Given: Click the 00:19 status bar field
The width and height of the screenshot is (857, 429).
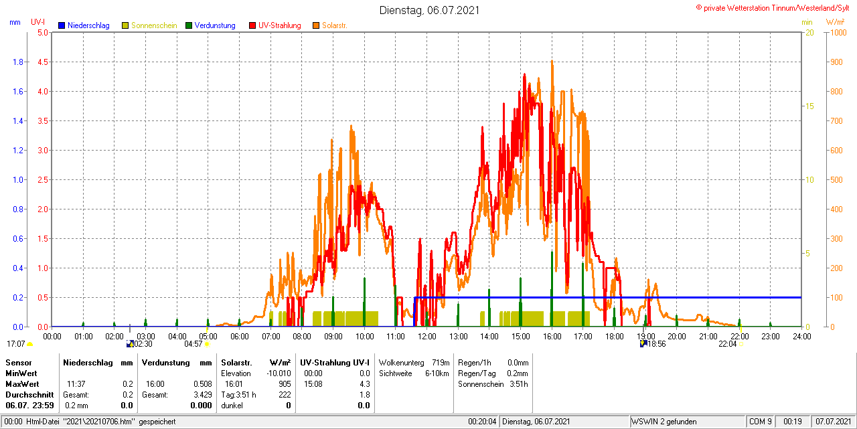Looking at the screenshot, I should 793,422.
